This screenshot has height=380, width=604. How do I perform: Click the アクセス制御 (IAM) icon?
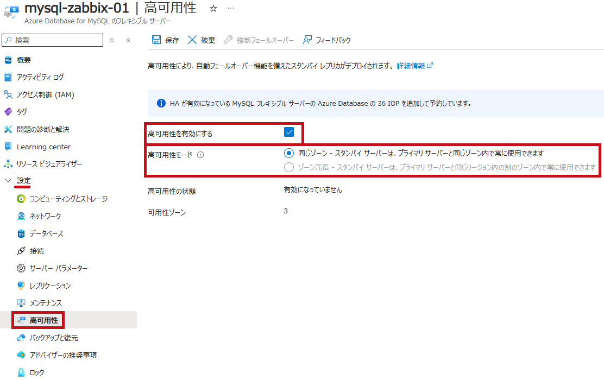point(8,94)
